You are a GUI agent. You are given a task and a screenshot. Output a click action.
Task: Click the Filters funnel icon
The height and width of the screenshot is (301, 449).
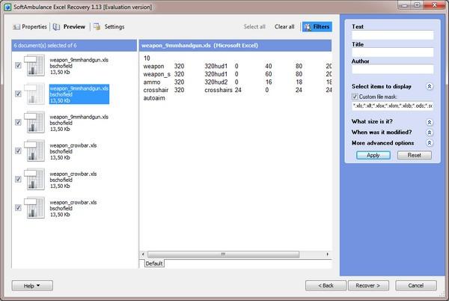click(308, 27)
